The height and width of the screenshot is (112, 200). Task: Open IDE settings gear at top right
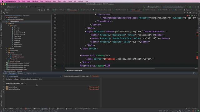198,7
